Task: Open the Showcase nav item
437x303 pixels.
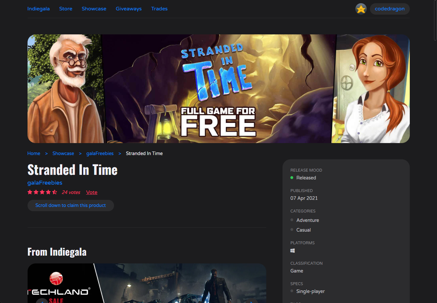Action: point(94,9)
